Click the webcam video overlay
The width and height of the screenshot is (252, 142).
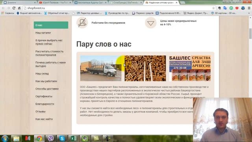tap(222, 120)
